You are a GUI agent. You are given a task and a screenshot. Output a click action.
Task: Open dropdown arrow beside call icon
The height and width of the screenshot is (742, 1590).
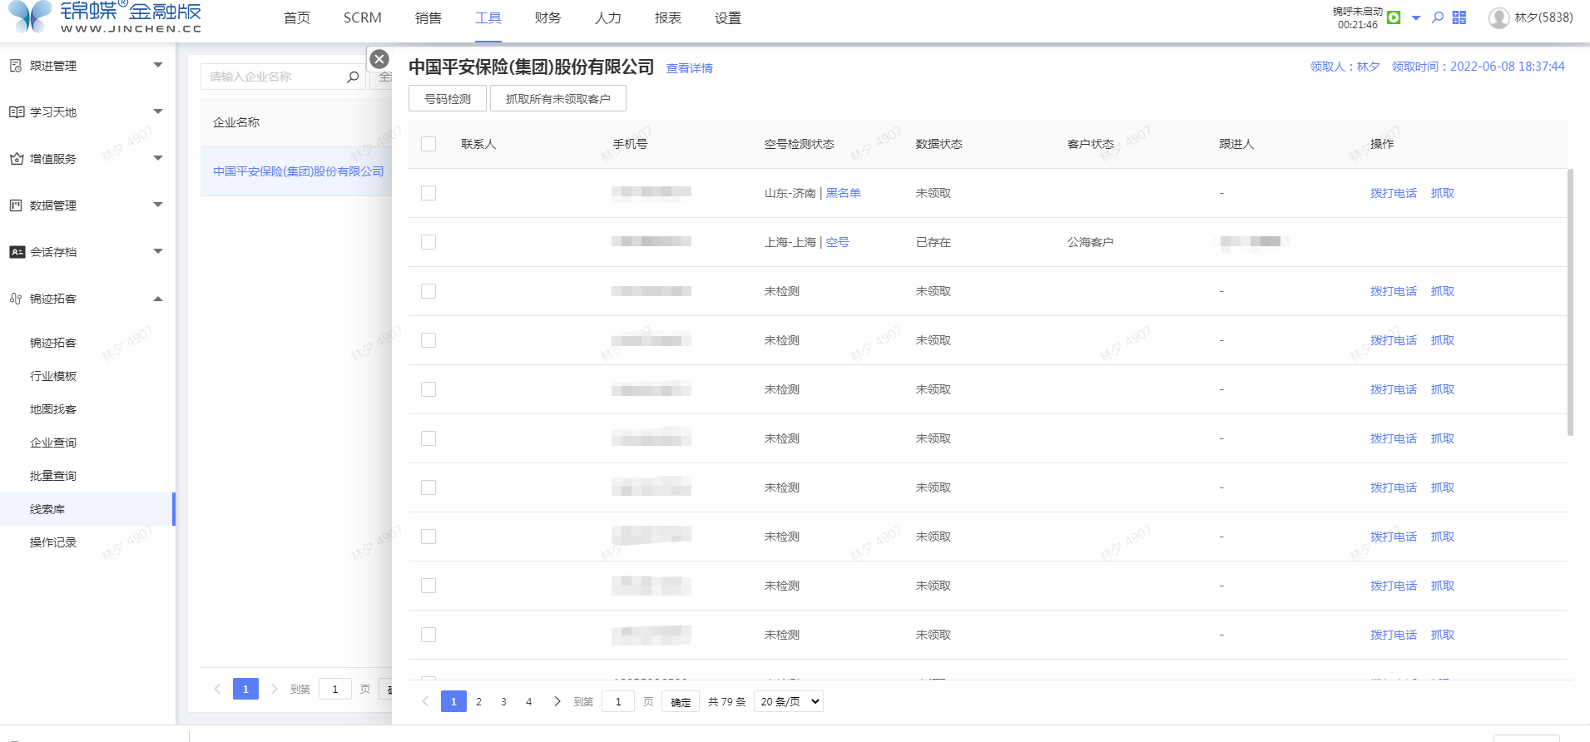1416,17
